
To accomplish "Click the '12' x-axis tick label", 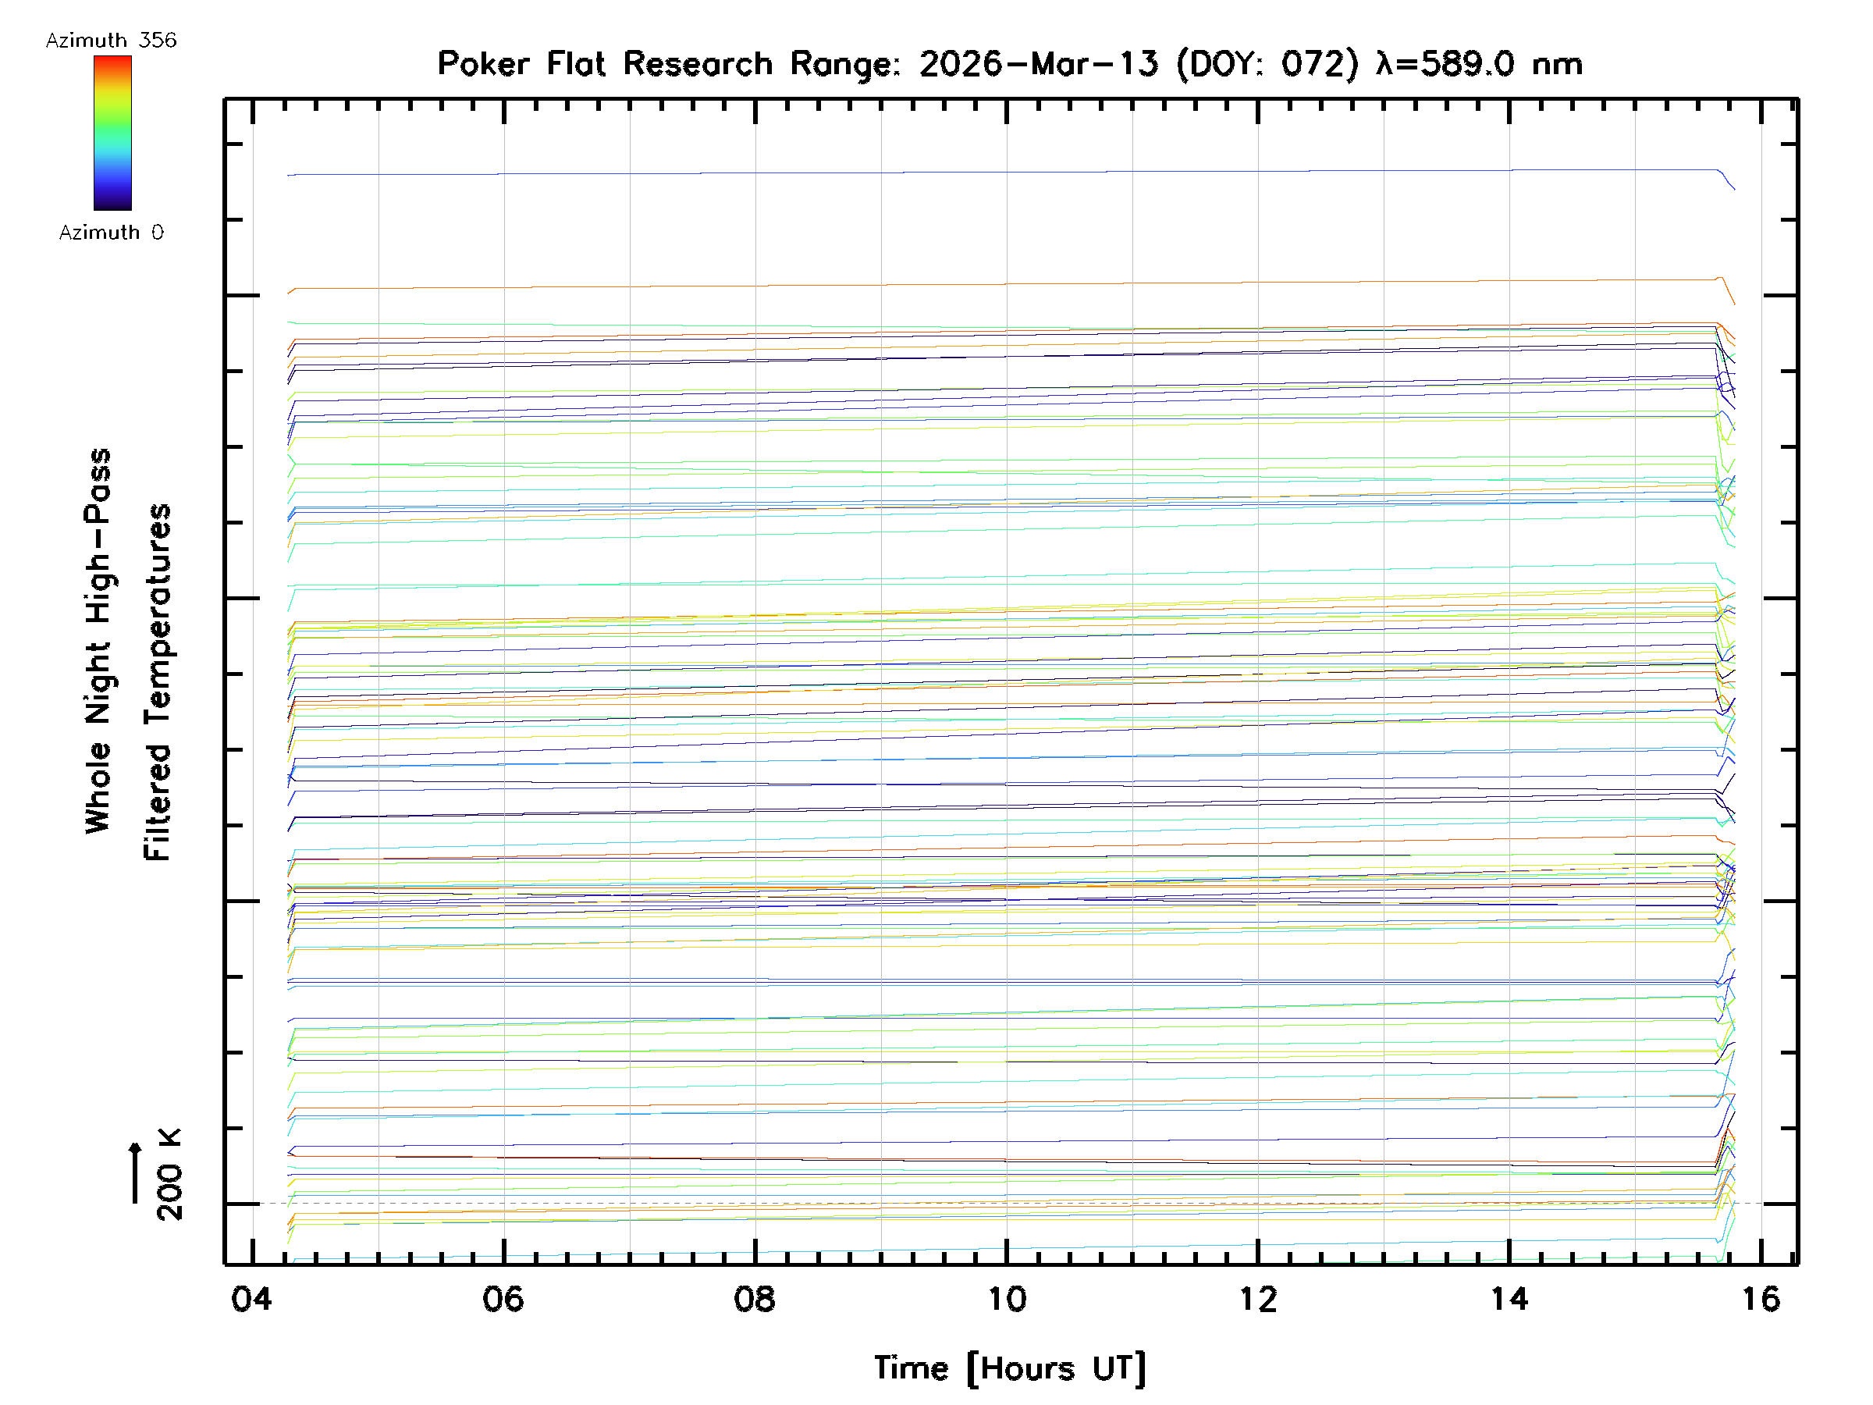I will (1258, 1299).
